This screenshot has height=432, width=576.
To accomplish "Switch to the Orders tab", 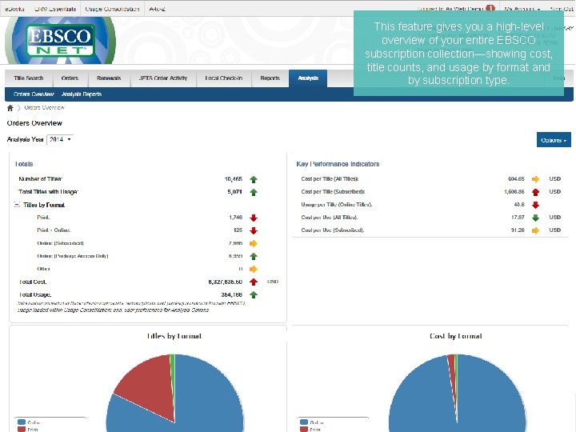I will (x=70, y=78).
